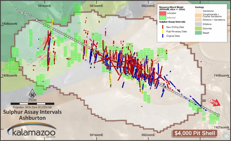The height and width of the screenshot is (141, 231).
Task: Click the 'Inferred' legend text
Action: pyautogui.click(x=171, y=18)
